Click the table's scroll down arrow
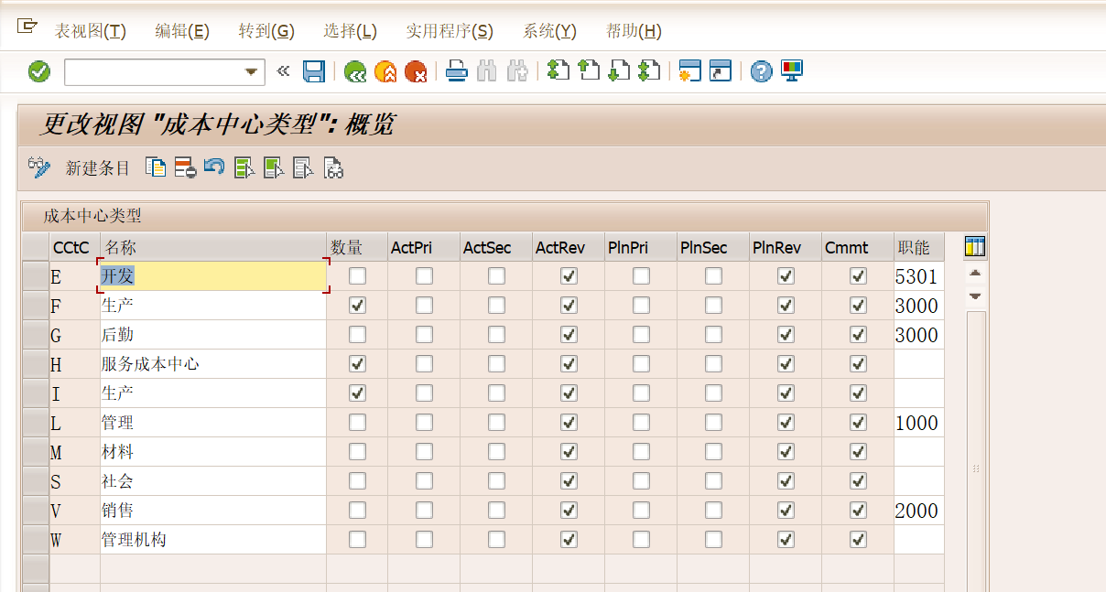1106x592 pixels. point(975,296)
